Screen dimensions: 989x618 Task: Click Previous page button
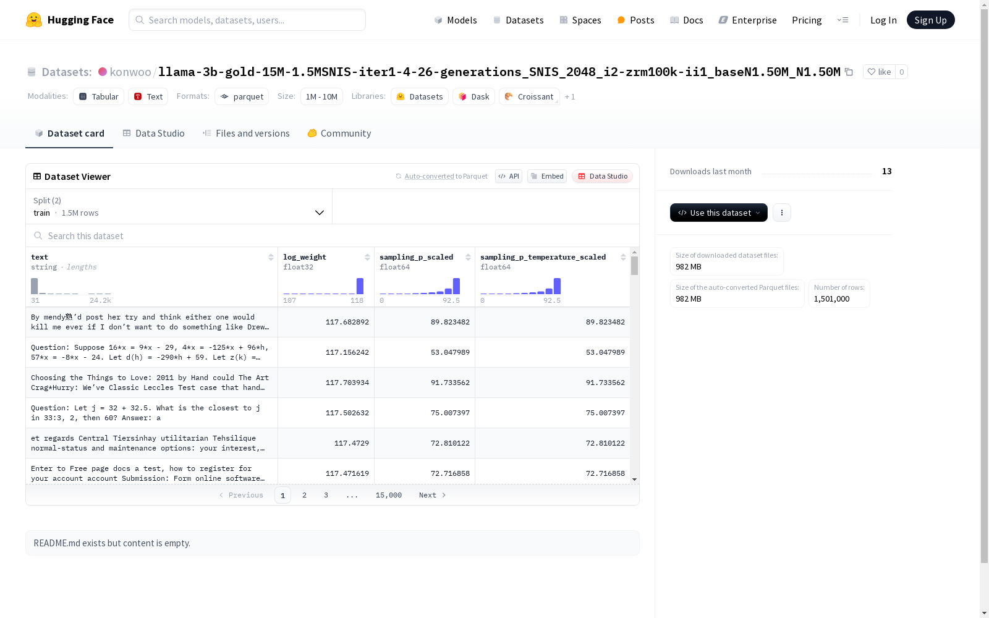(241, 495)
